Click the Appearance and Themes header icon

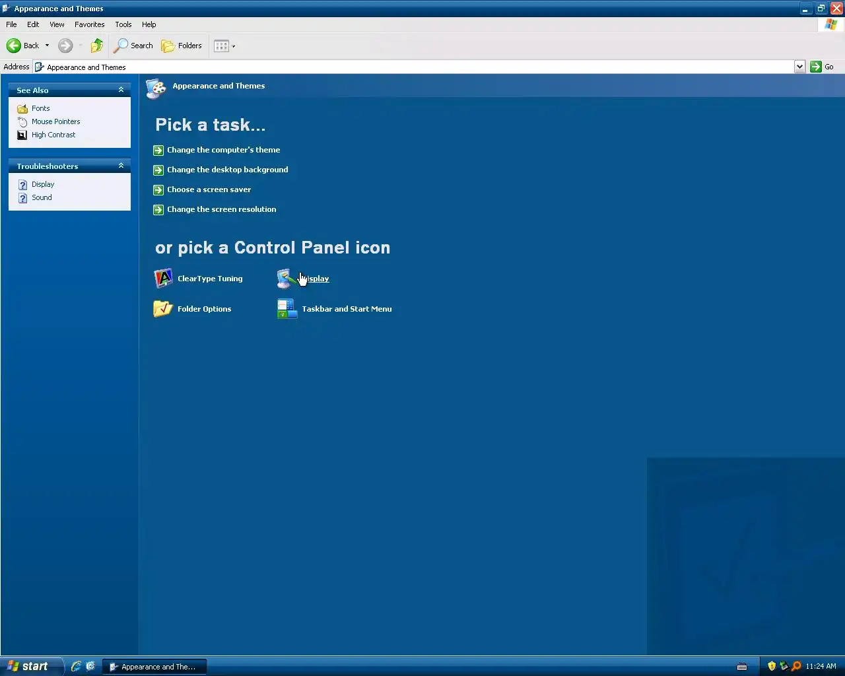coord(156,88)
